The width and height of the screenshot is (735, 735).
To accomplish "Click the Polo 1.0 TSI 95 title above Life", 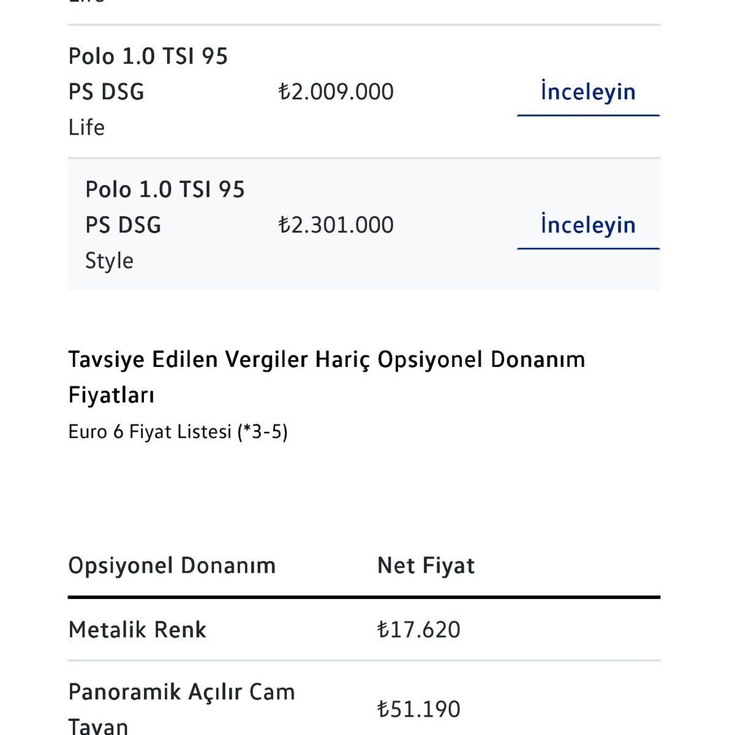I will [x=148, y=56].
